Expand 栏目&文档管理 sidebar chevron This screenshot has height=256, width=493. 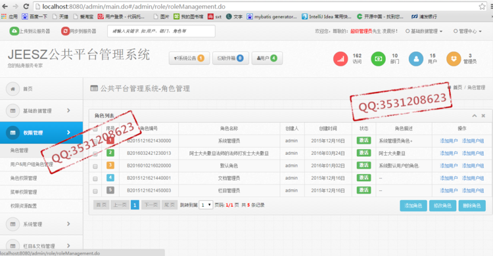pos(68,245)
